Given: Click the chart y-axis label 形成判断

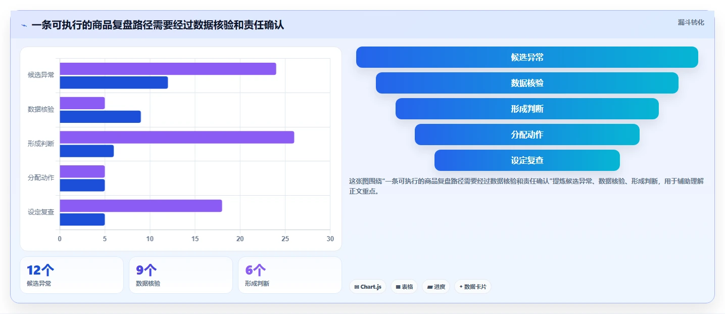Looking at the screenshot, I should click(41, 144).
